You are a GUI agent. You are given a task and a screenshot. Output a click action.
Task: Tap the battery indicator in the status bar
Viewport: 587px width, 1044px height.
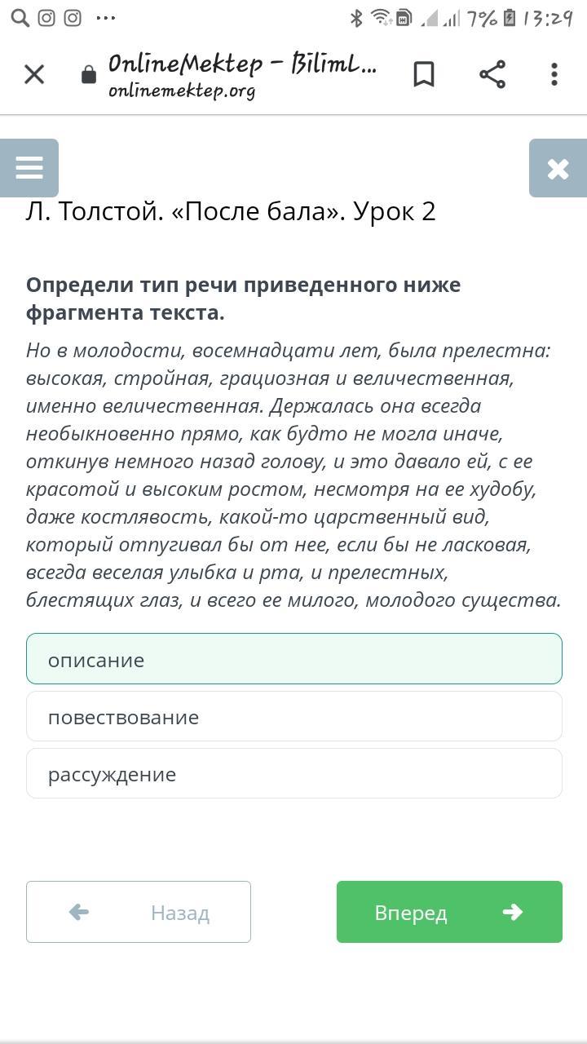[510, 18]
